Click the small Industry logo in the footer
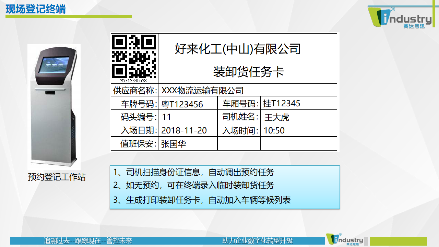 344,239
